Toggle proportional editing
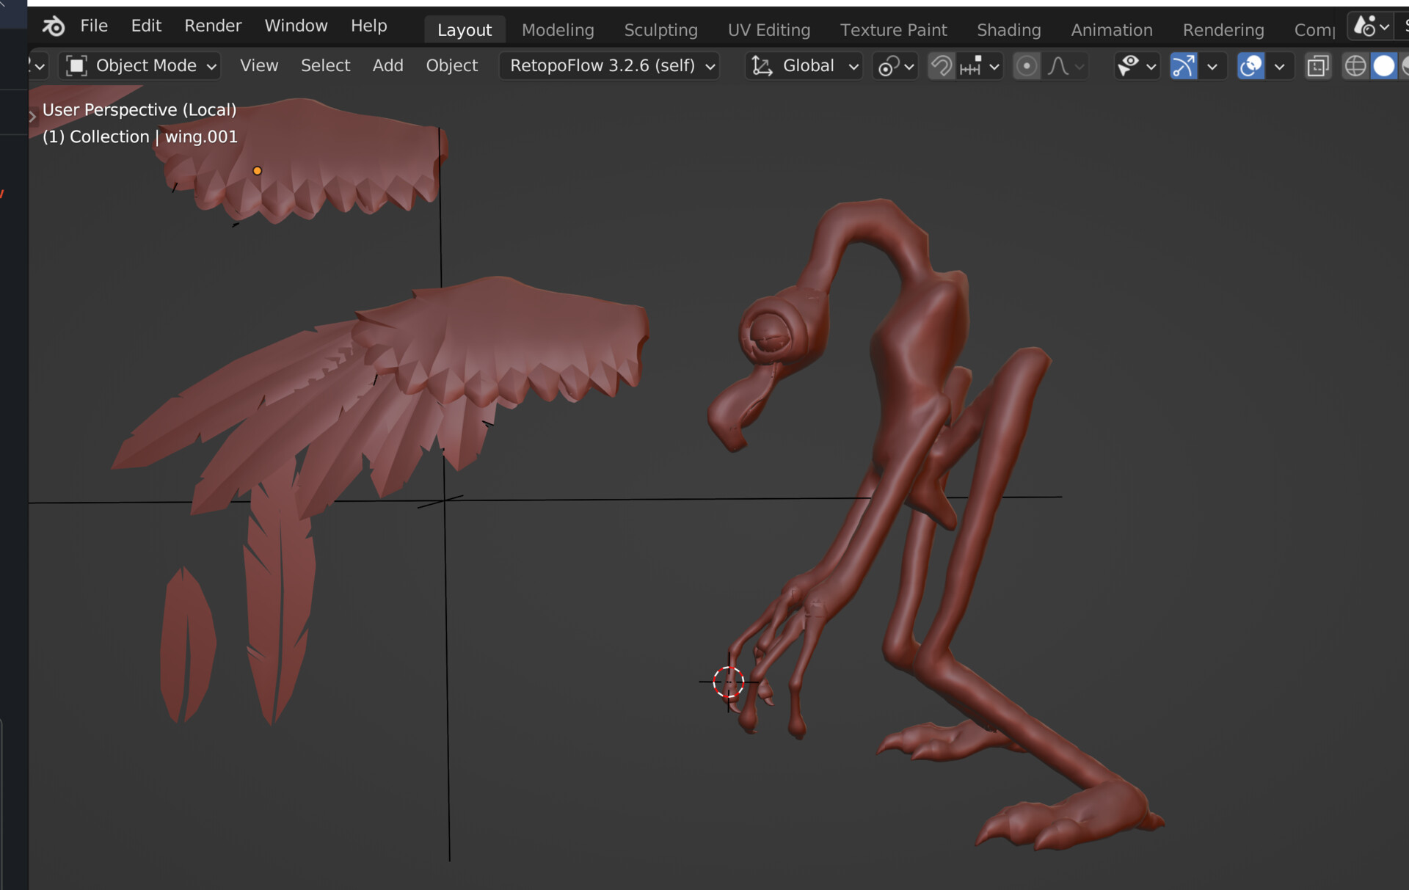 [1026, 65]
